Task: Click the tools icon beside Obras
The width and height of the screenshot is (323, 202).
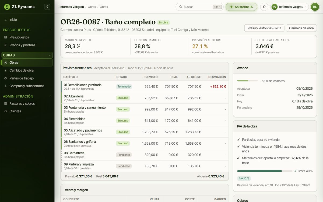Action: (5, 62)
